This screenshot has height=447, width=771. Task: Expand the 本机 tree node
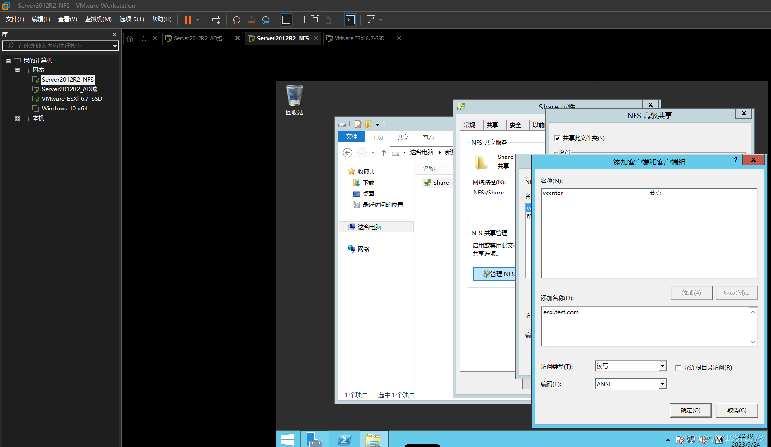click(x=17, y=118)
